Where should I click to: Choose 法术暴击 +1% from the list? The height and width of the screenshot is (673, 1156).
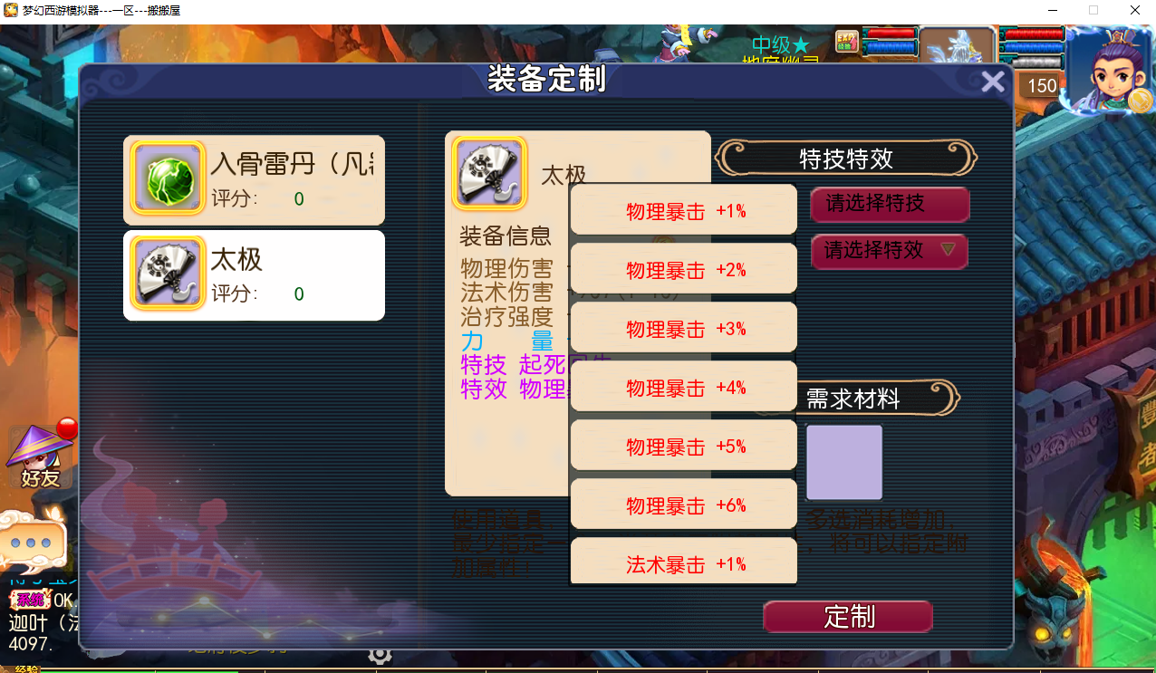[x=684, y=562]
